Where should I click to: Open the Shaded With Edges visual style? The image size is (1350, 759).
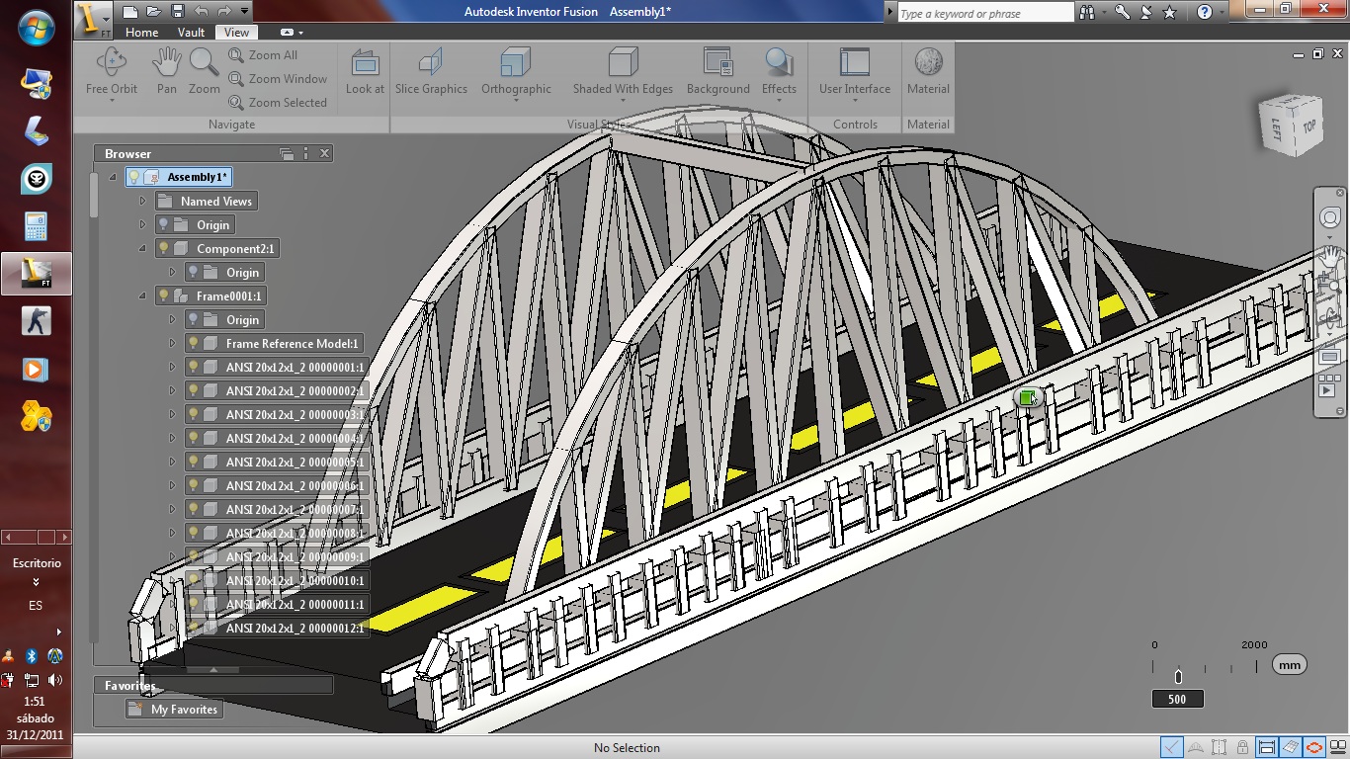point(622,71)
